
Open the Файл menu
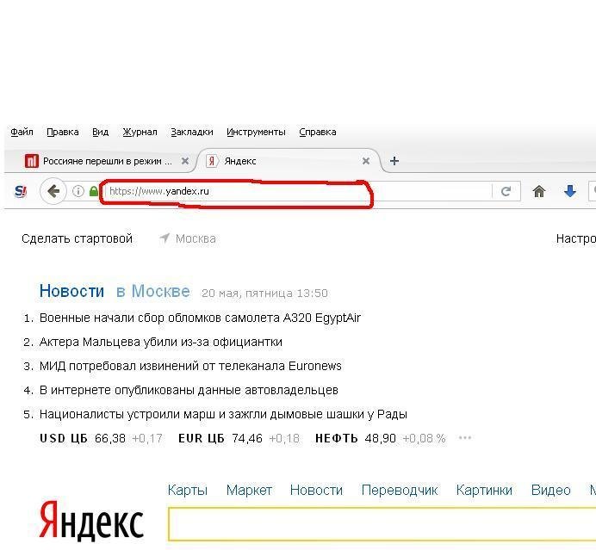[22, 132]
